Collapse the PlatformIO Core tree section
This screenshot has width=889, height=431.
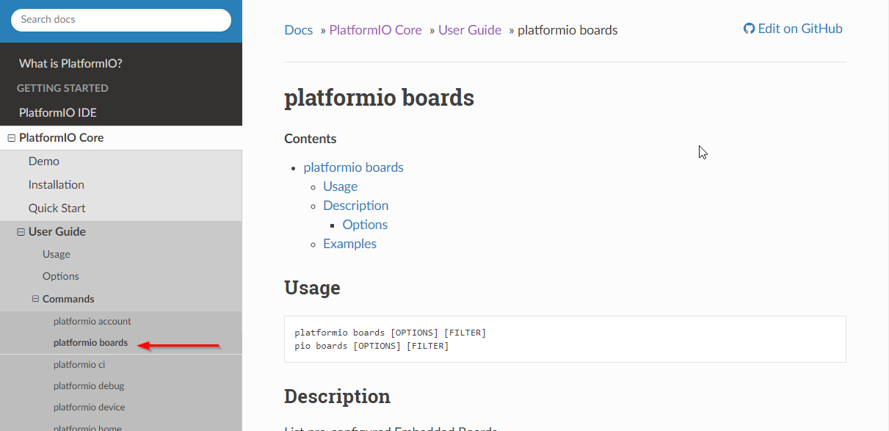click(x=11, y=137)
